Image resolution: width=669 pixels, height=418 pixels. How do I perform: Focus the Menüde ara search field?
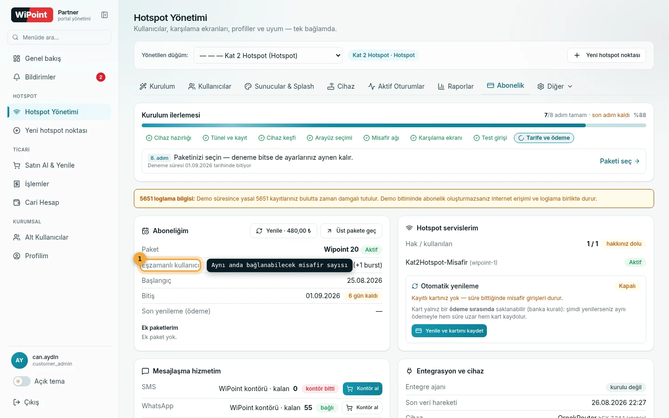click(59, 37)
